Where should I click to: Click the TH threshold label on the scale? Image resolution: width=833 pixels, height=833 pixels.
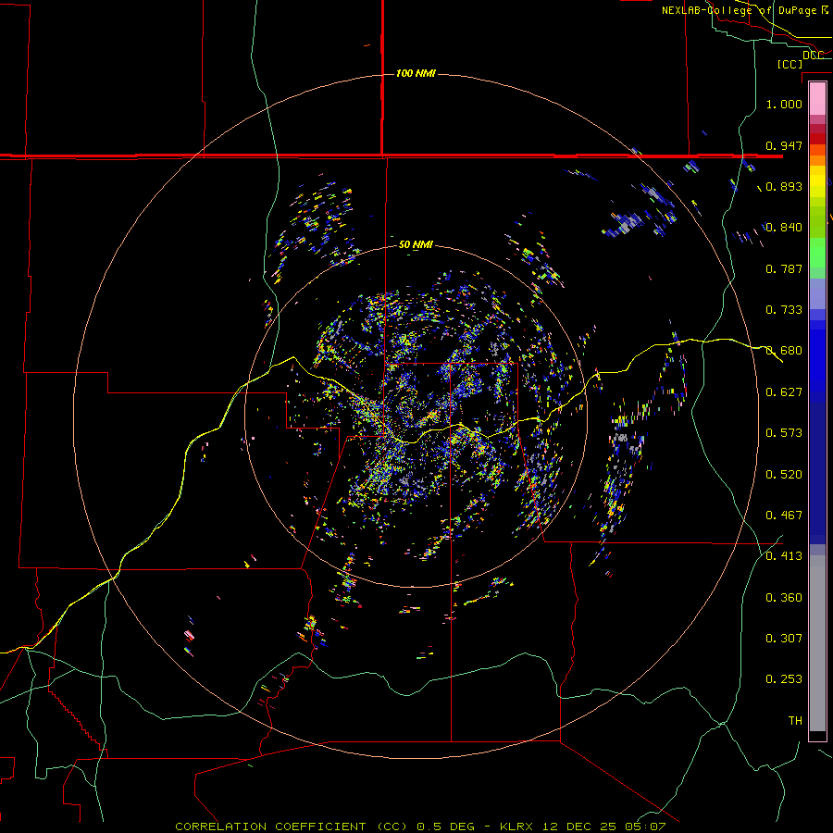point(795,721)
